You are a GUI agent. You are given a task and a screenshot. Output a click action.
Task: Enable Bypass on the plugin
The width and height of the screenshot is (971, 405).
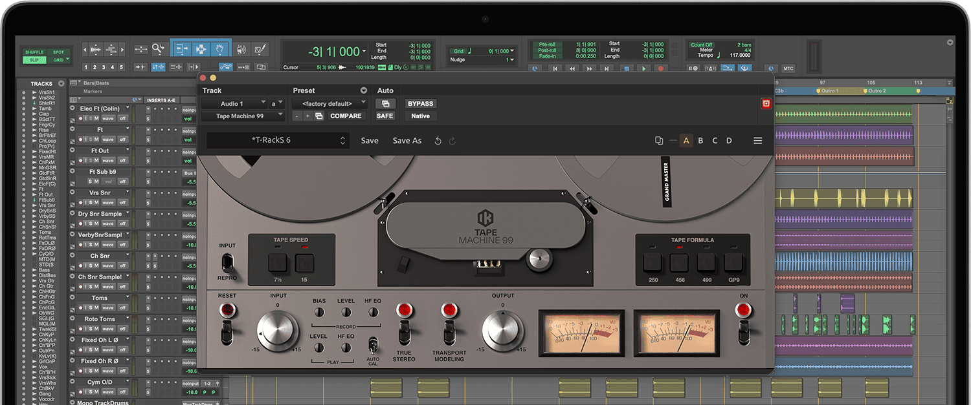419,103
